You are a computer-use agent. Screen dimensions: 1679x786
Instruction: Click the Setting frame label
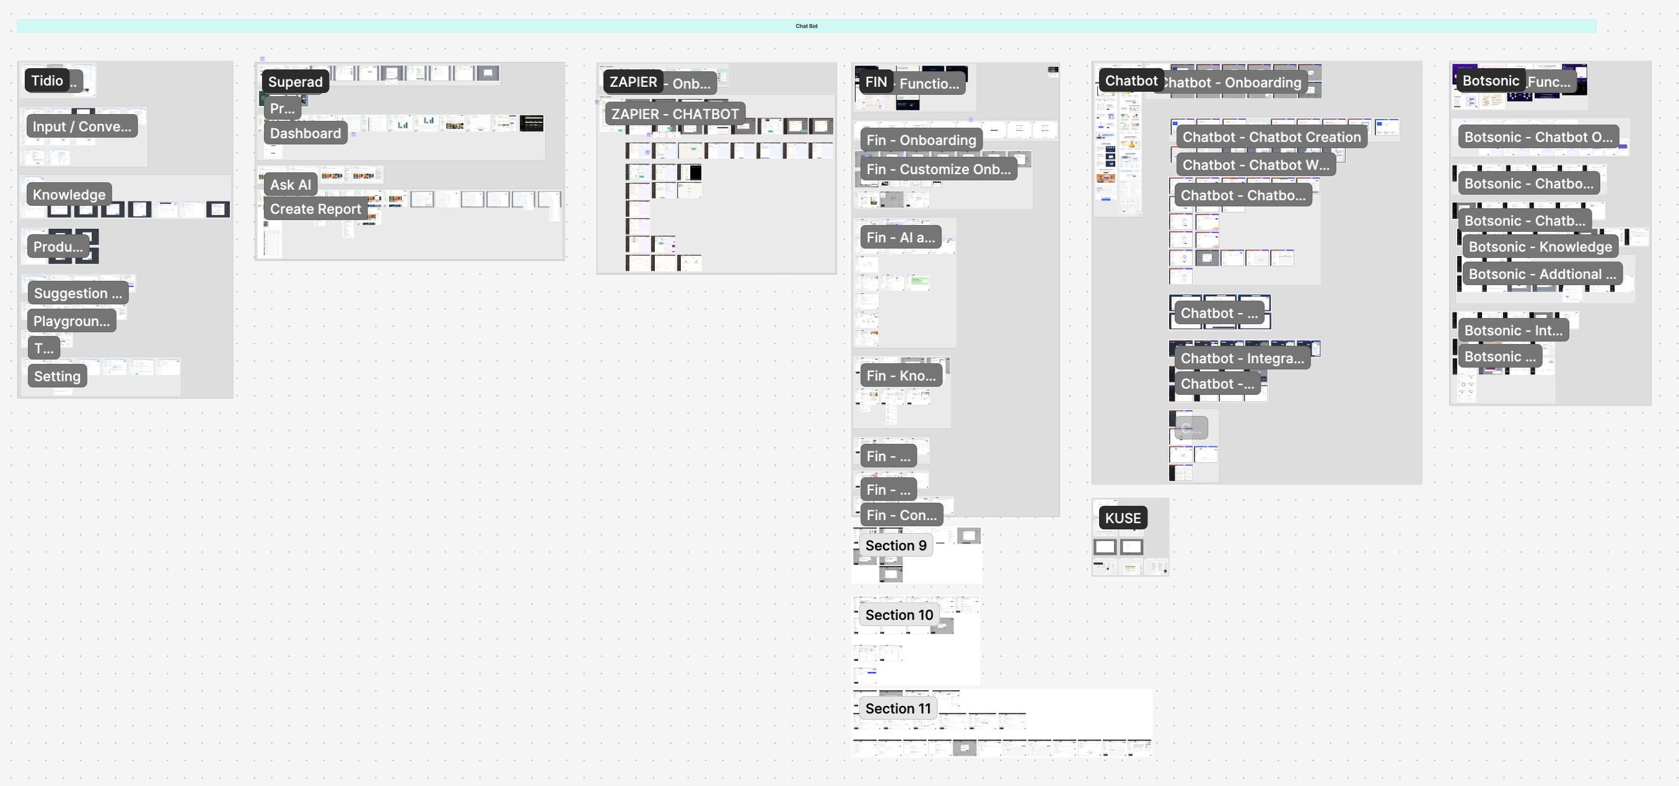pos(58,376)
